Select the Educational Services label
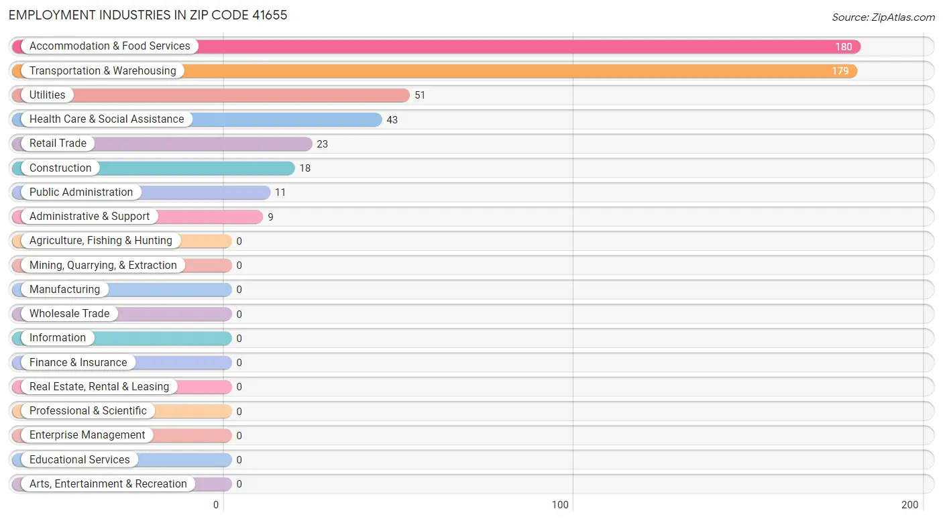Viewport: 943px width, 521px height. (79, 459)
